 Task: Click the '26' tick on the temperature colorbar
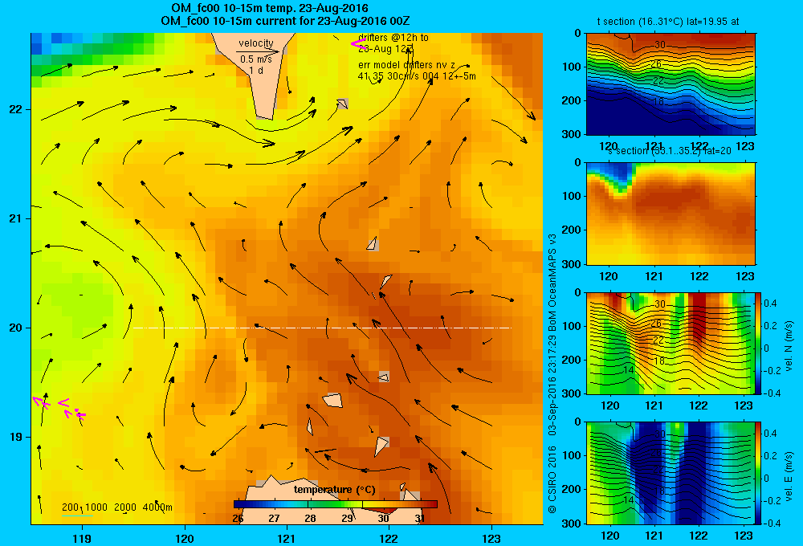click(238, 518)
